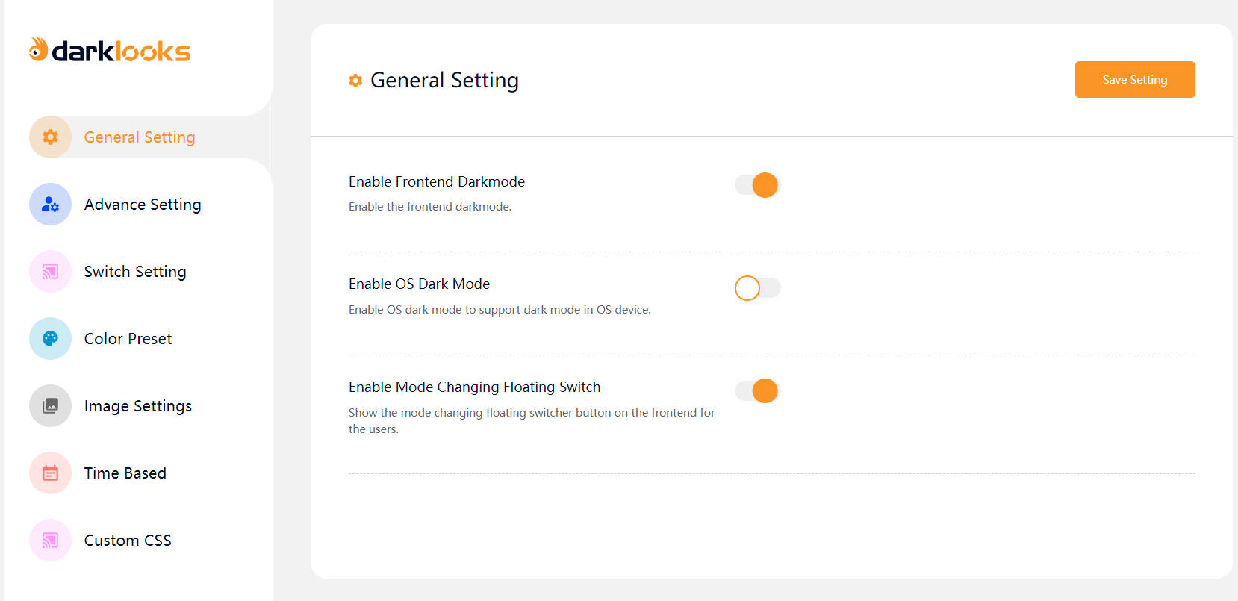
Task: Open the Advance Setting menu item
Action: [x=143, y=205]
